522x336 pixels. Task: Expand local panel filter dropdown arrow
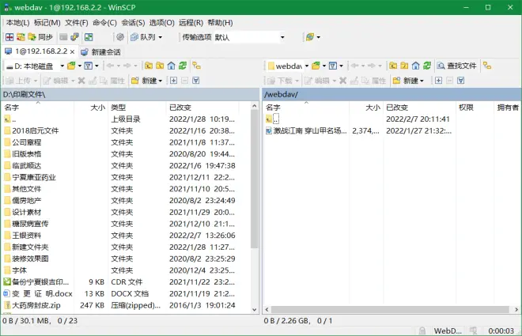tap(96, 66)
